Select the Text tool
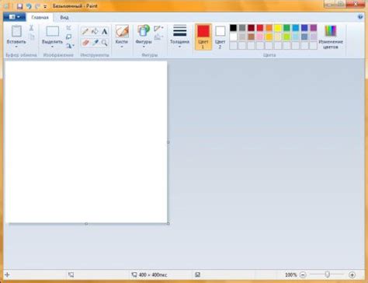 [104, 31]
